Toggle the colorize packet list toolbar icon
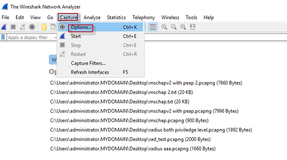 [x=153, y=27]
